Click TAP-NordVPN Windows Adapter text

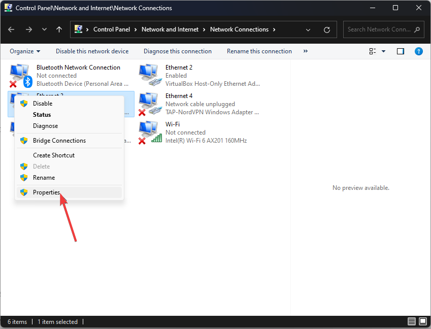[212, 112]
